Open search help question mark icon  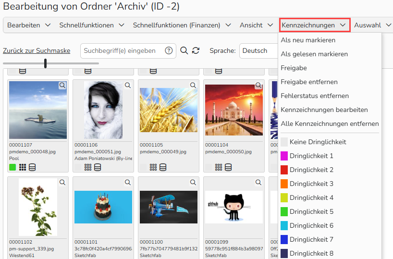(169, 50)
